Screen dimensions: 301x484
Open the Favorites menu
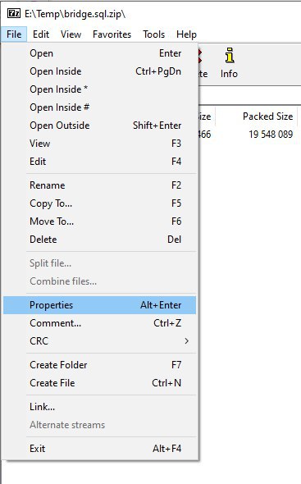112,34
